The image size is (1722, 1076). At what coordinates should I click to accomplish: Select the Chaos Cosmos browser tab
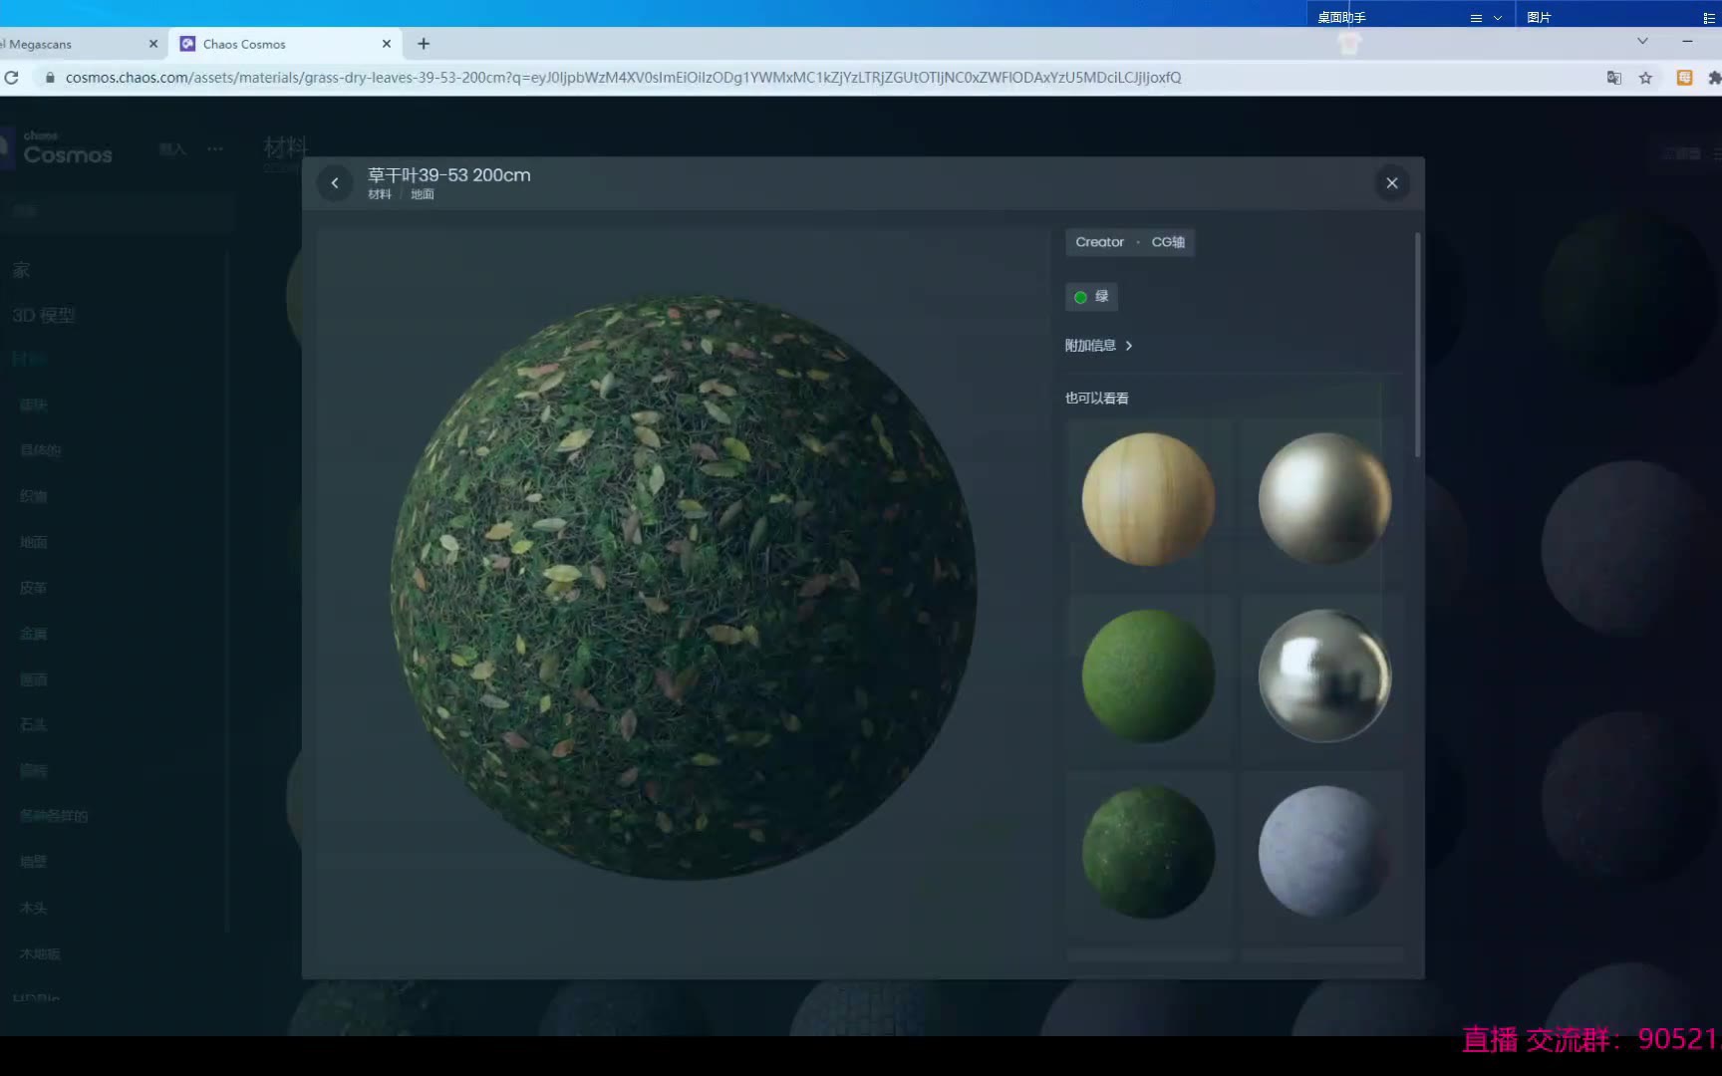point(286,44)
